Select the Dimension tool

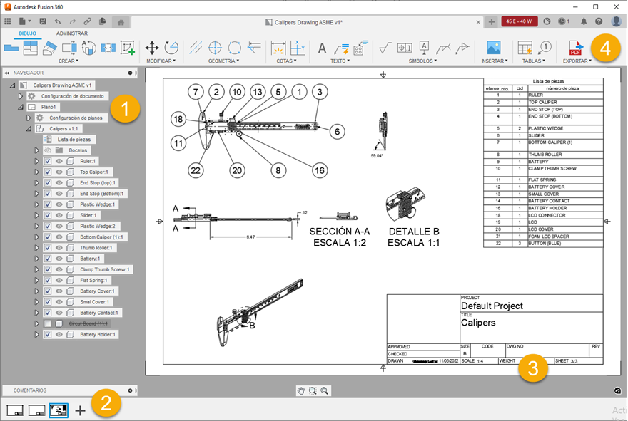tap(278, 48)
